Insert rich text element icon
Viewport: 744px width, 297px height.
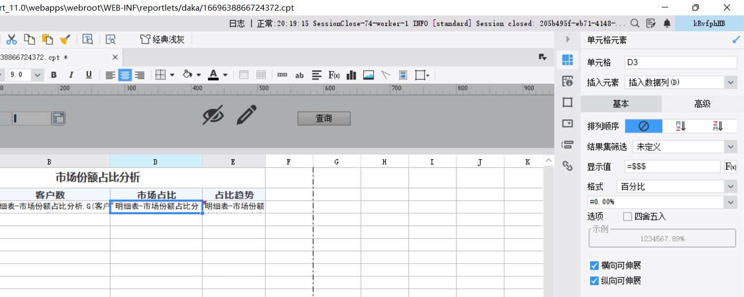pyautogui.click(x=317, y=75)
